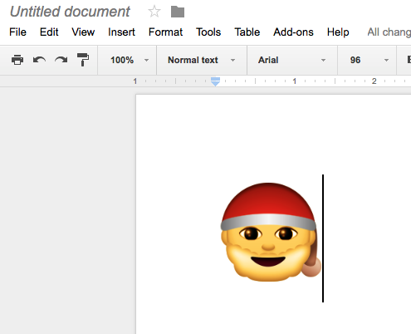This screenshot has width=411, height=334.
Task: Star the Untitled document
Action: pos(154,12)
